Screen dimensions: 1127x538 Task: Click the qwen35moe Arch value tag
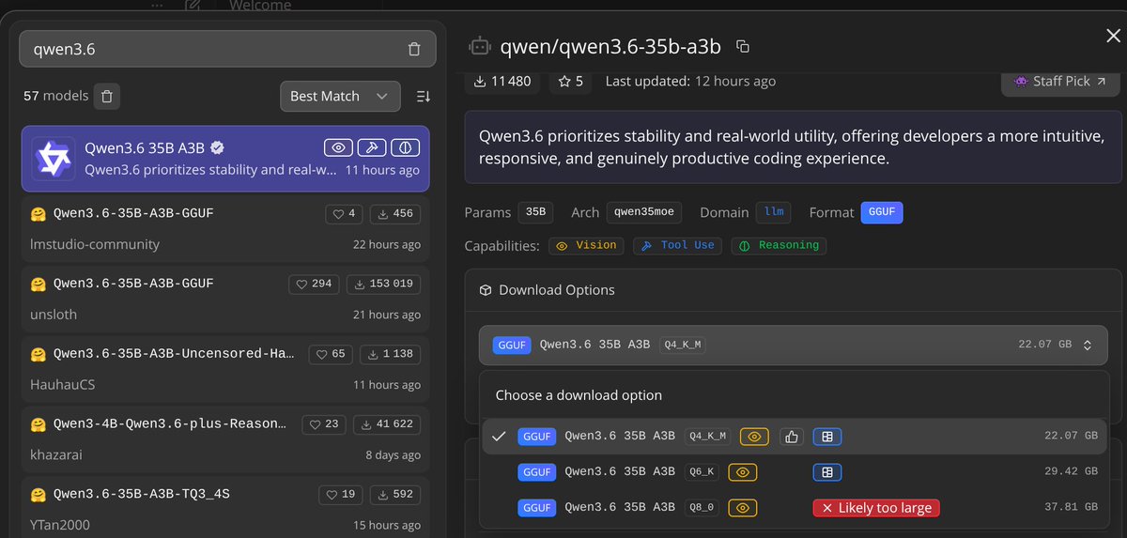tap(645, 212)
